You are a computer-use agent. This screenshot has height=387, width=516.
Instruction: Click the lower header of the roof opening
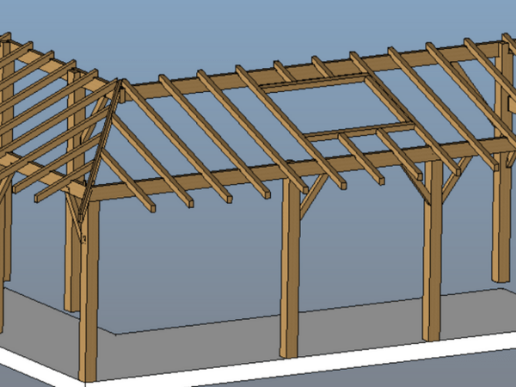361,132
